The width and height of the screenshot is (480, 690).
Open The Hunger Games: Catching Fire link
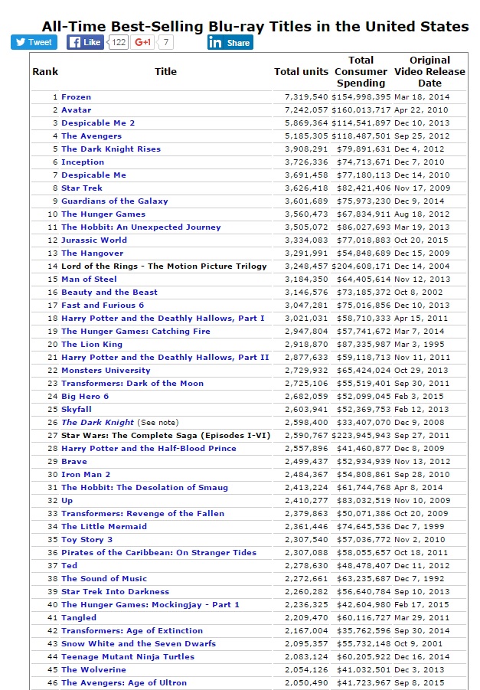pyautogui.click(x=136, y=332)
